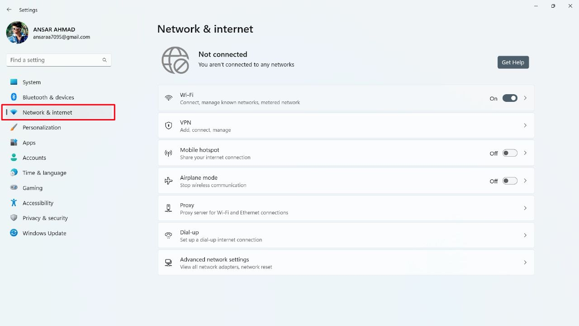This screenshot has height=326, width=579.
Task: Open the Dial-up connection settings
Action: (x=346, y=235)
